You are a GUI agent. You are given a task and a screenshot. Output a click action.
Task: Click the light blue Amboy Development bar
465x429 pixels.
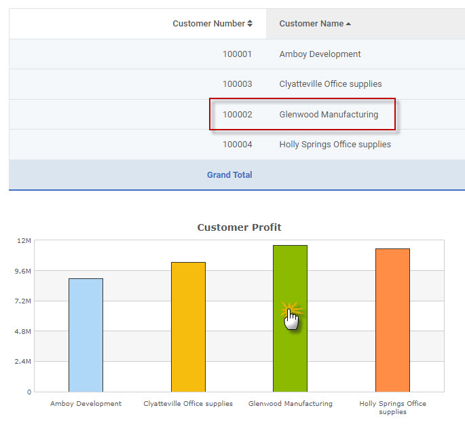[86, 335]
